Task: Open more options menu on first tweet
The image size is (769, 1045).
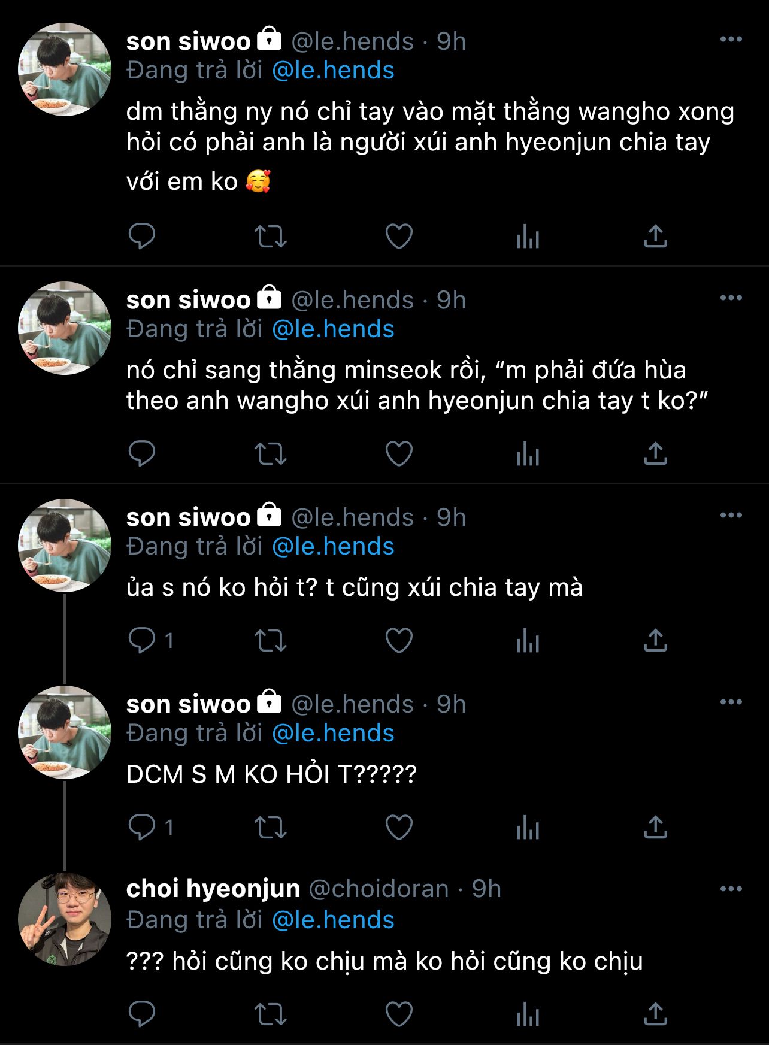Action: 731,40
